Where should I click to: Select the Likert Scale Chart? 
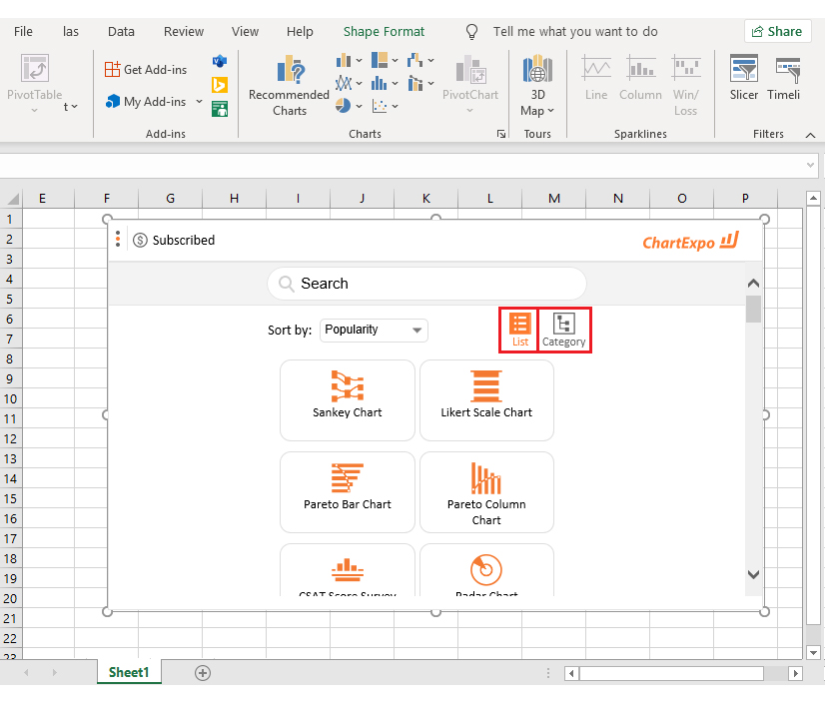point(486,399)
